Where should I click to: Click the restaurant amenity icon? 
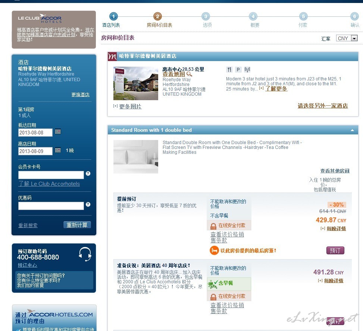(229, 70)
